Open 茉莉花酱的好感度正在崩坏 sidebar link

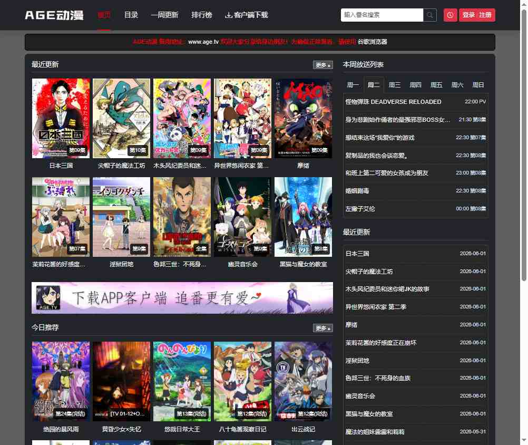point(381,343)
